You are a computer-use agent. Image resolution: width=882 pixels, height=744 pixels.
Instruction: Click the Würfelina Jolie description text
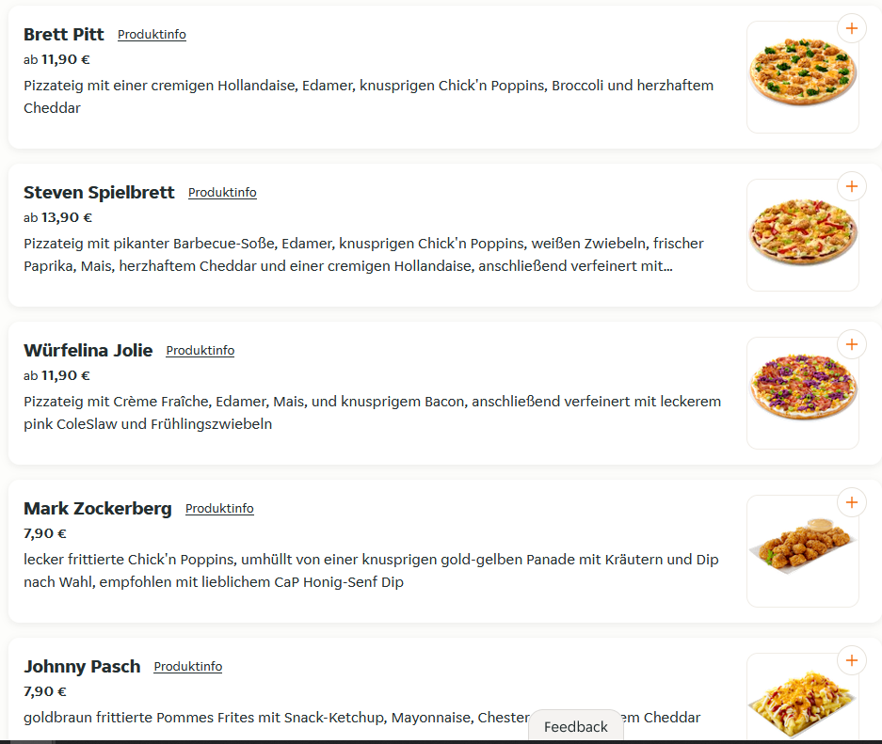pyautogui.click(x=373, y=413)
